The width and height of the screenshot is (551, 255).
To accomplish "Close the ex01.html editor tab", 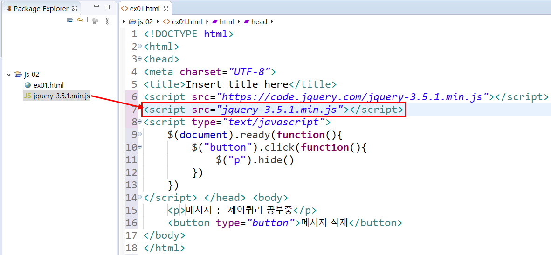I will point(166,8).
